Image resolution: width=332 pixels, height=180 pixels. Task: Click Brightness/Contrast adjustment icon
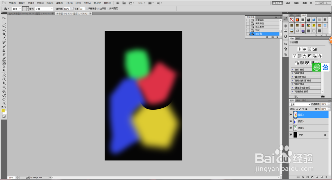[299, 49]
